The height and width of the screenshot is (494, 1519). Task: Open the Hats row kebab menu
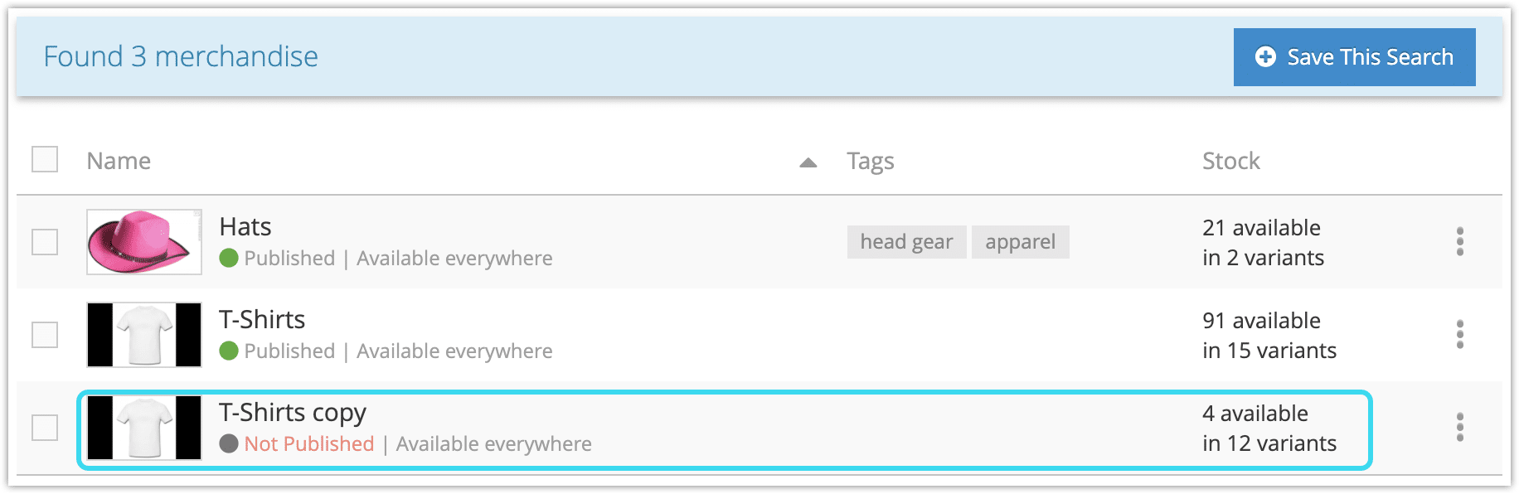(1459, 241)
